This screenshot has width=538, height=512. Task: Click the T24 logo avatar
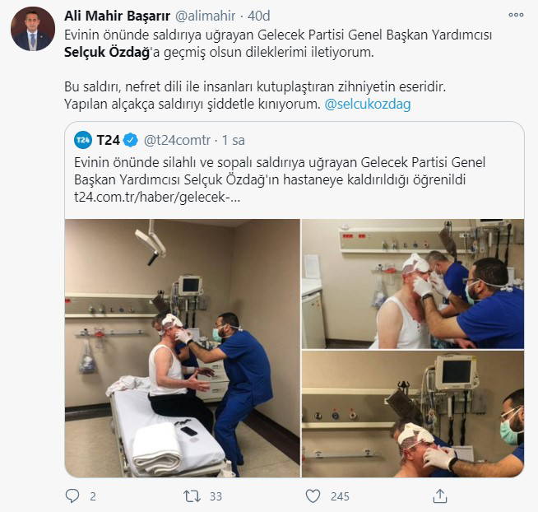[83, 140]
